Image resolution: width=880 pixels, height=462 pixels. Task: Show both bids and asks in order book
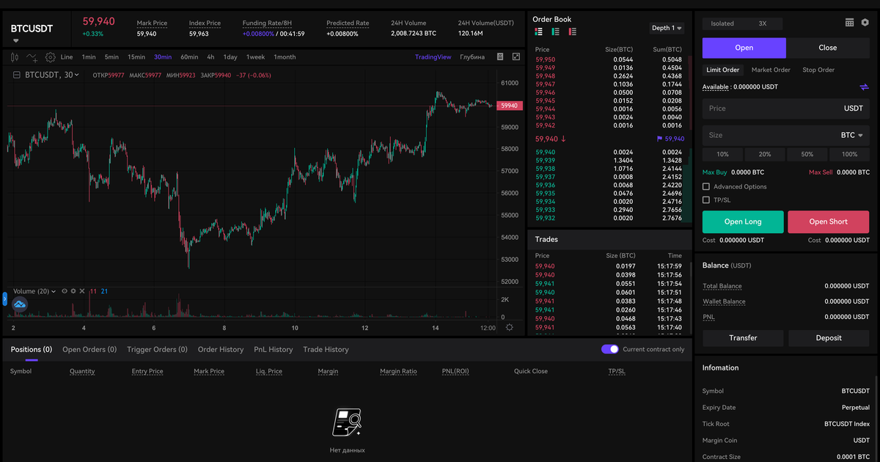tap(539, 32)
